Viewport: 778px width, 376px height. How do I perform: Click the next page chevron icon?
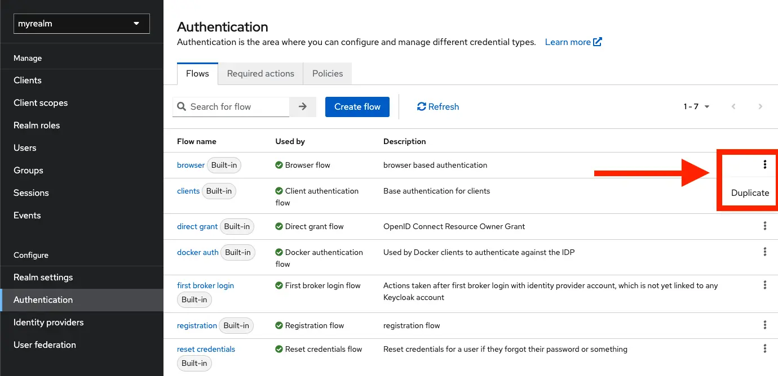[761, 106]
